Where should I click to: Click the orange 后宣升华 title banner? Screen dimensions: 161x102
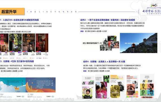(12, 11)
